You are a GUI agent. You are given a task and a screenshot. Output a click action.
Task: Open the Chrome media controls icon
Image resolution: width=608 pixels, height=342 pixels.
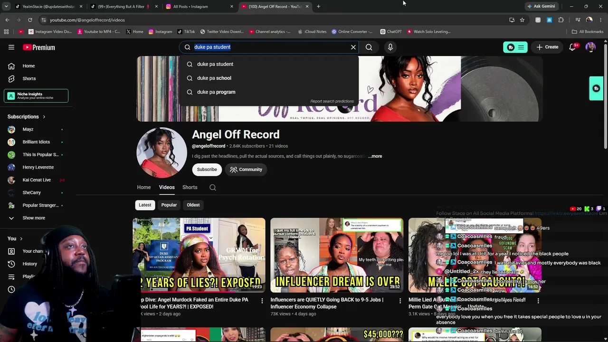(578, 20)
